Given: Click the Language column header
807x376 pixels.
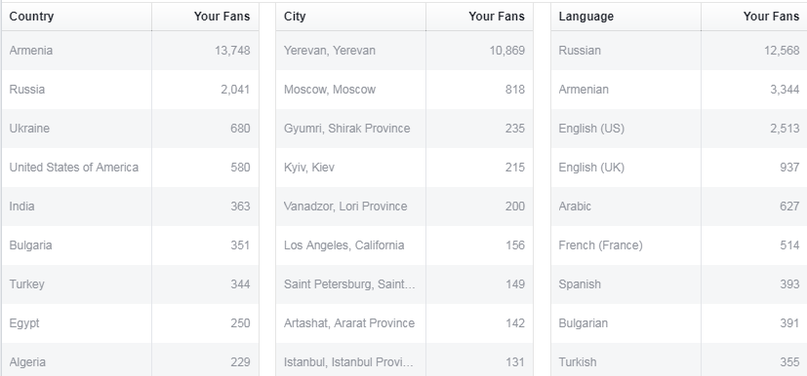Looking at the screenshot, I should coord(625,17).
